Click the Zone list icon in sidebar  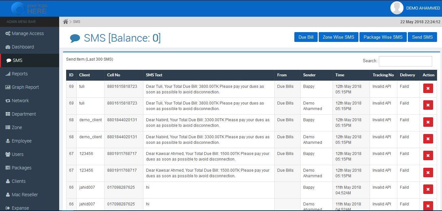click(8, 127)
